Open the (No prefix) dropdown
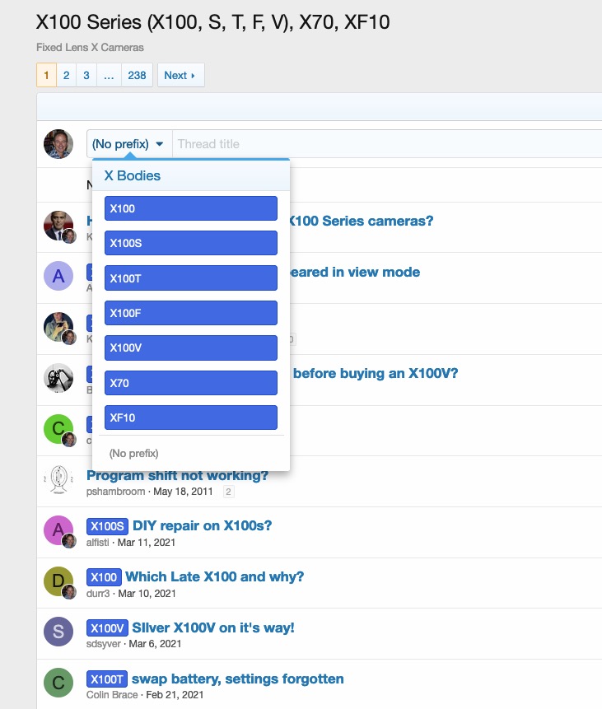The height and width of the screenshot is (709, 602). (129, 144)
